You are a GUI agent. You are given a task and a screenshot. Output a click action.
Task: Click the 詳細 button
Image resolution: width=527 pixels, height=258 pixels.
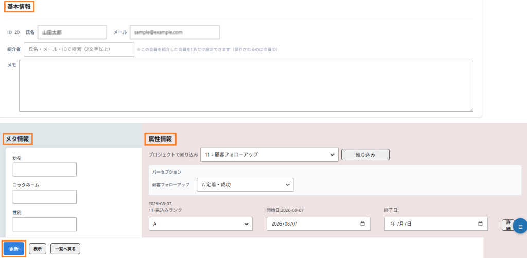coord(508,226)
